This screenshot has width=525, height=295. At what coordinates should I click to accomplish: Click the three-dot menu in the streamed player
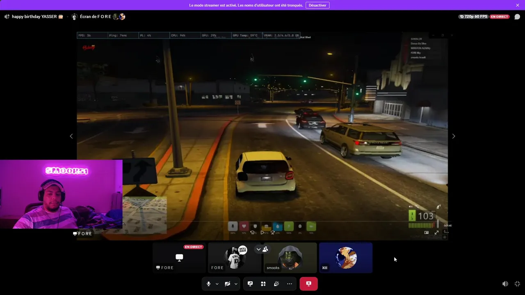446,232
